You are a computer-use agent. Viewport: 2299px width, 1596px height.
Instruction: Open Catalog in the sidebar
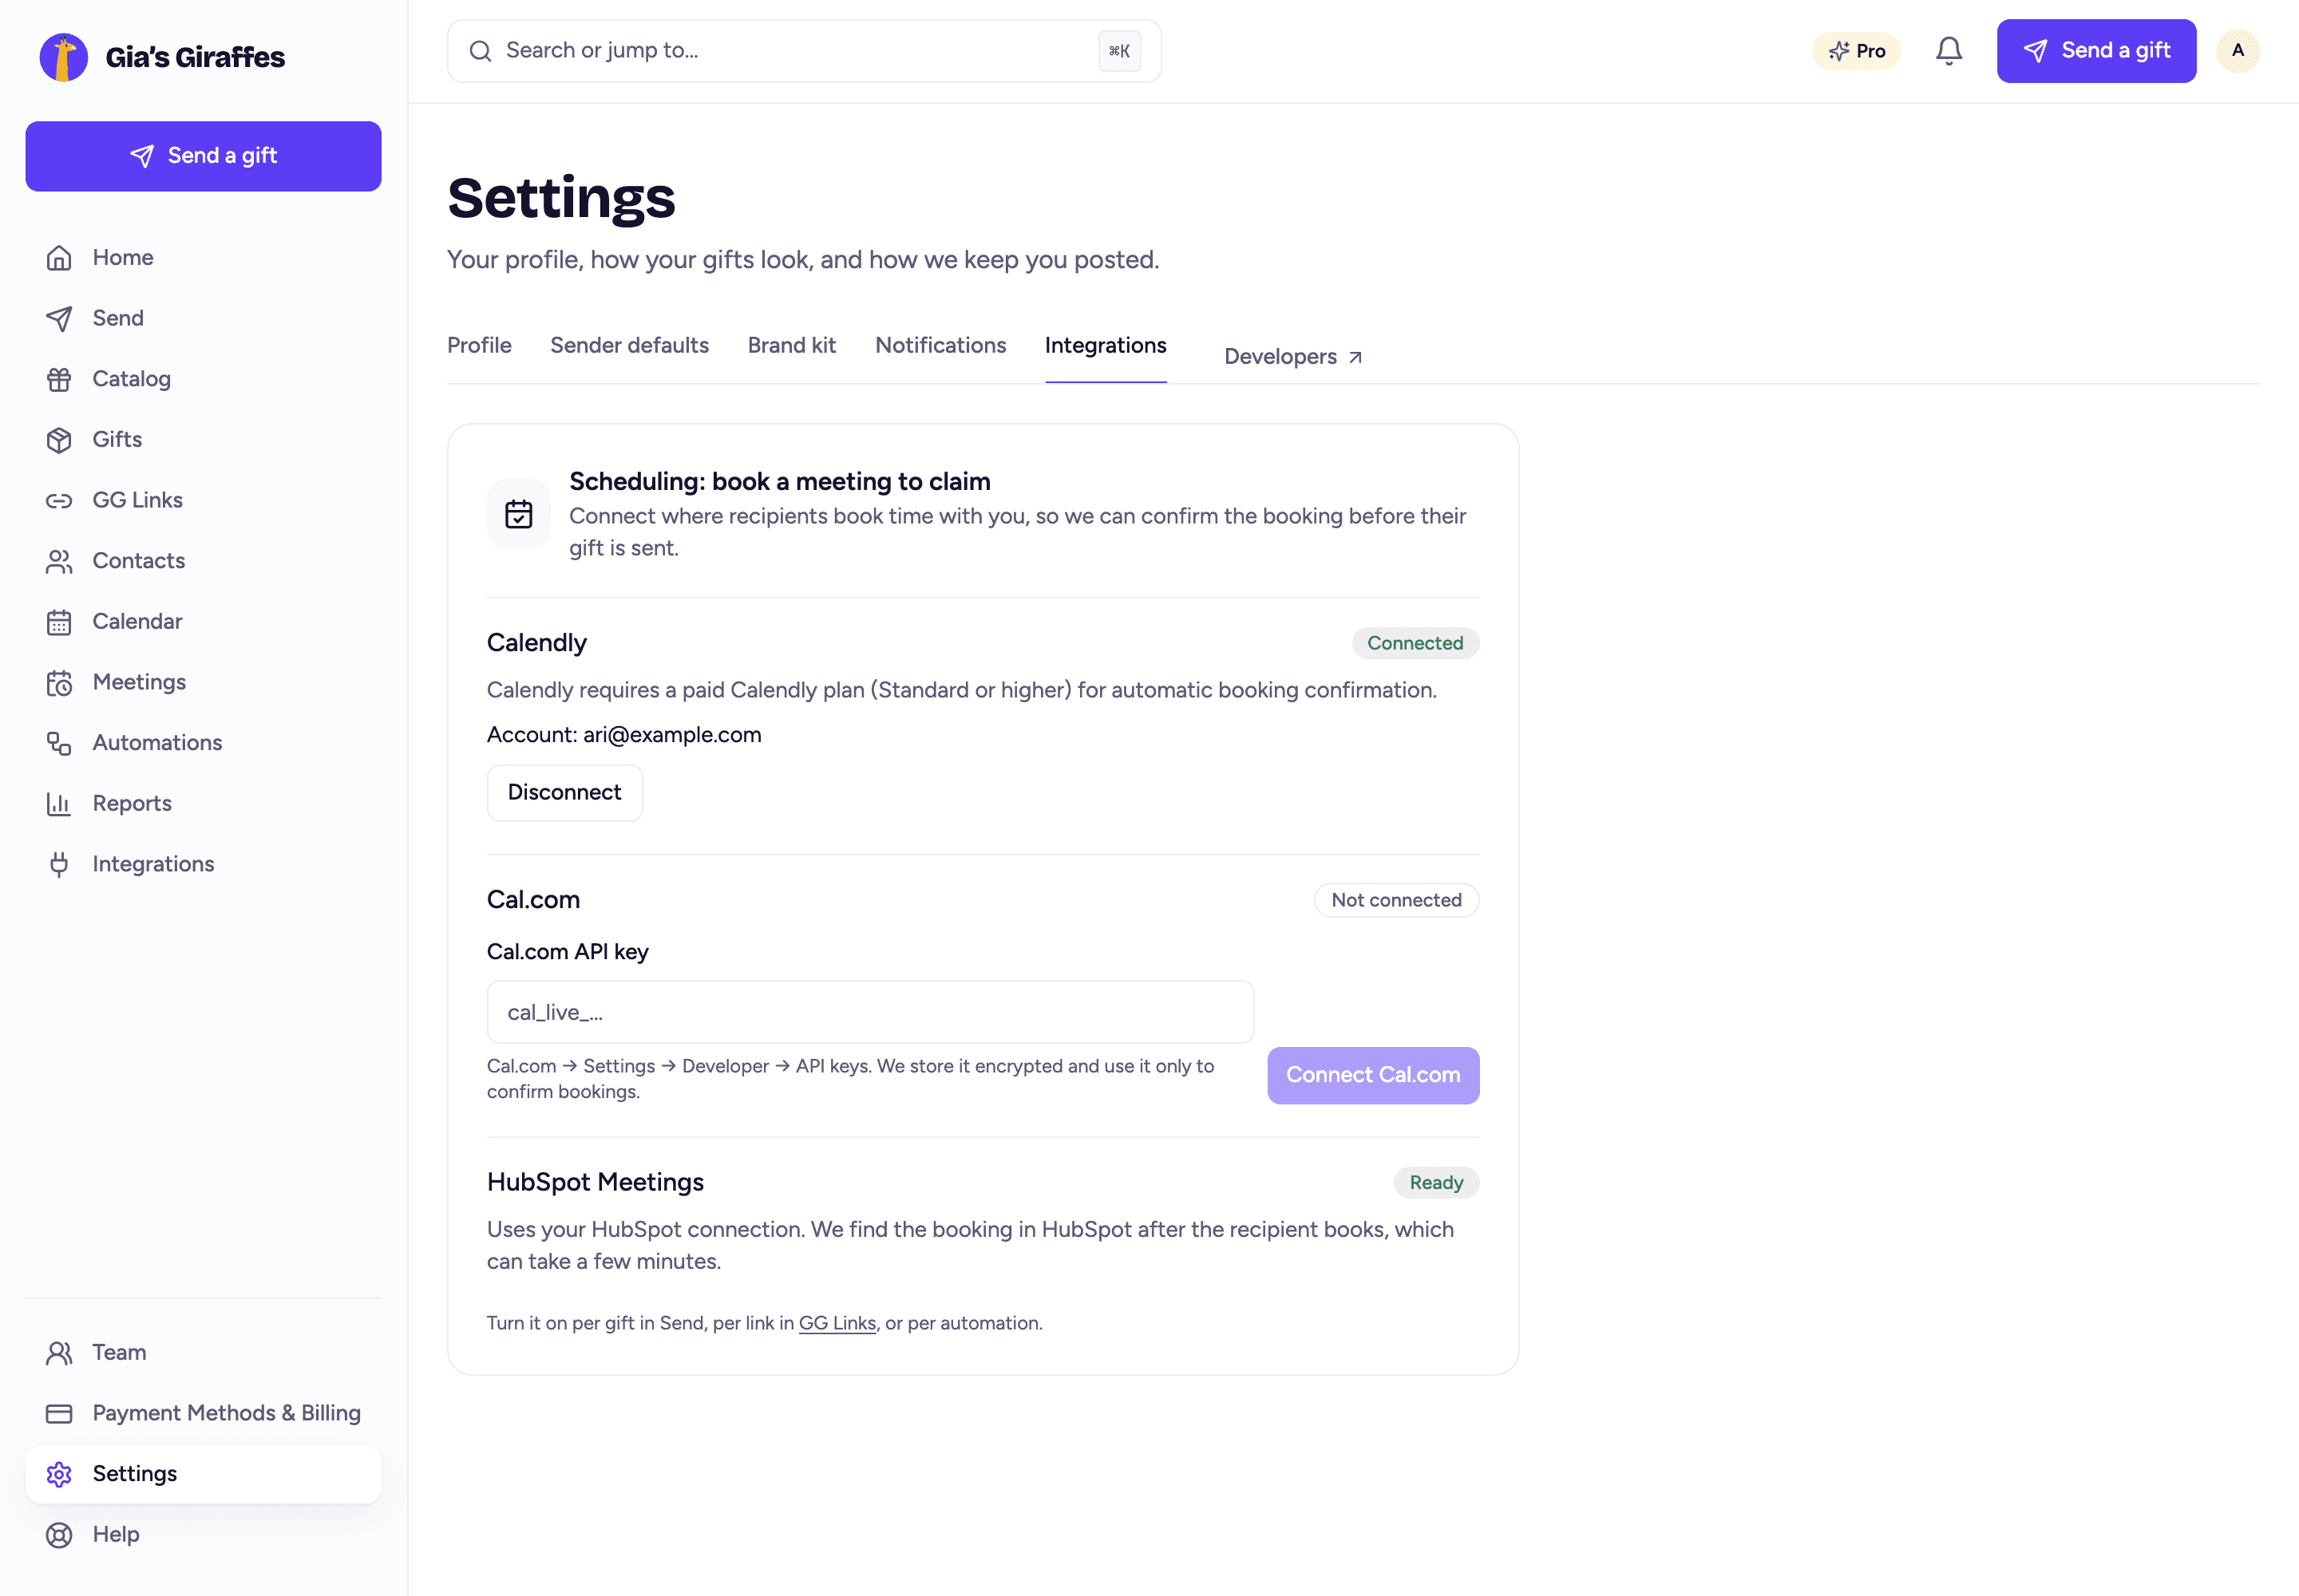pyautogui.click(x=203, y=379)
